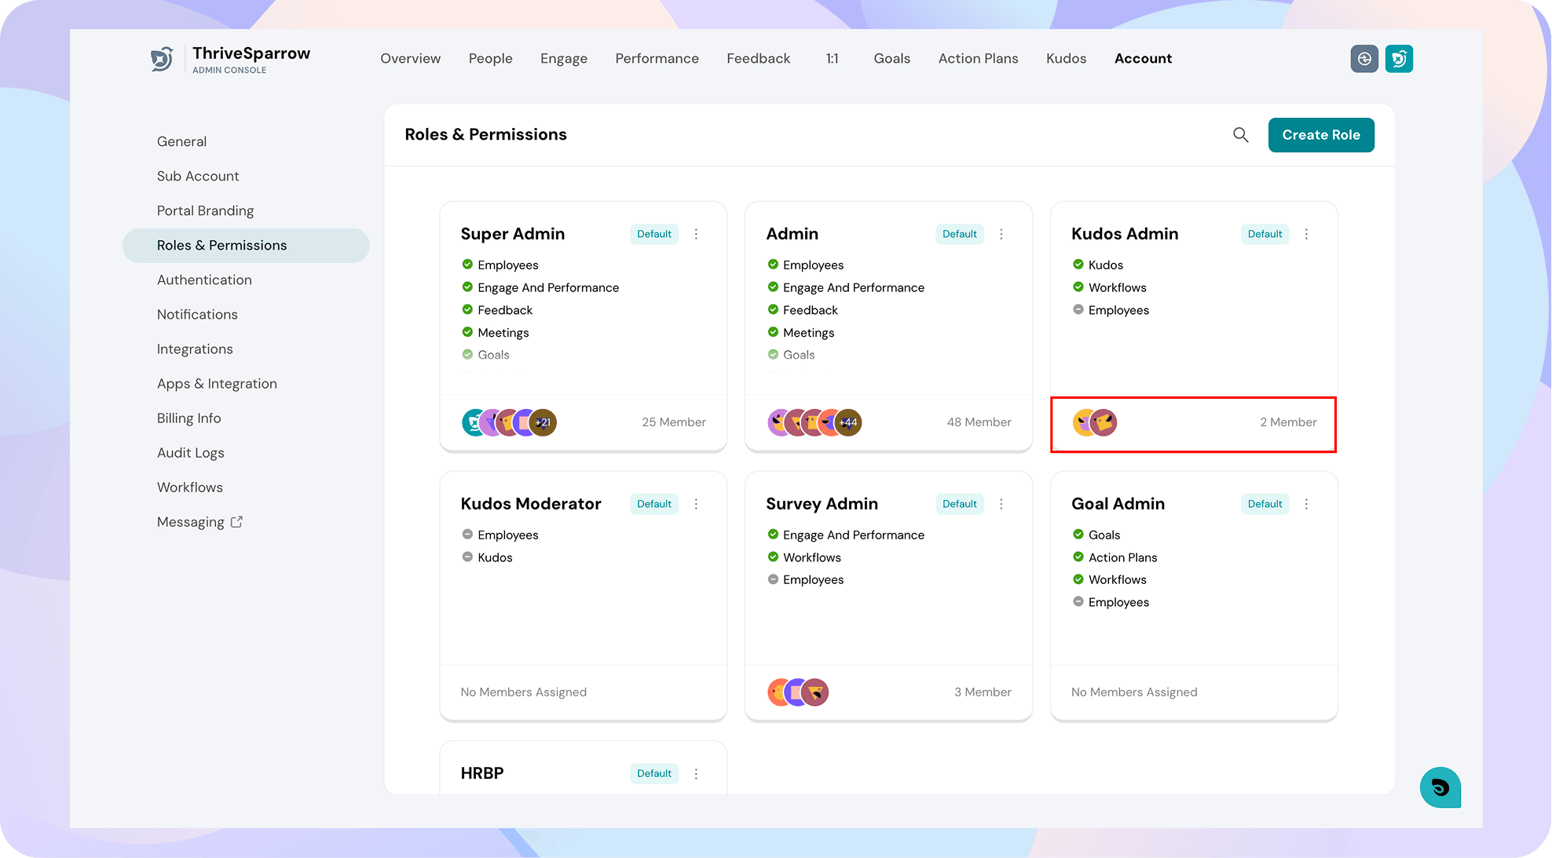1552x858 pixels.
Task: Open Goal Admin card three-dot menu
Action: click(x=1307, y=504)
